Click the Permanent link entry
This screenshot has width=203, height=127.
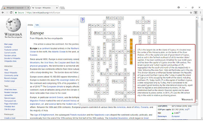click(10, 101)
